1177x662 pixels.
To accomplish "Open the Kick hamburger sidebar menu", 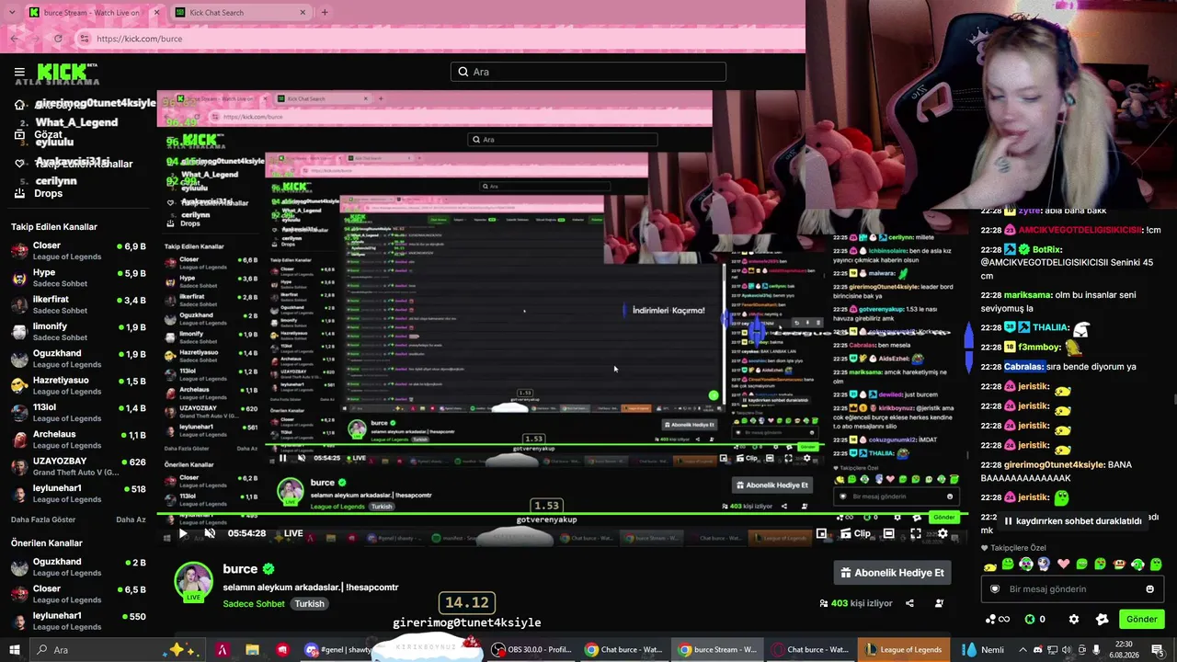I will (x=19, y=72).
